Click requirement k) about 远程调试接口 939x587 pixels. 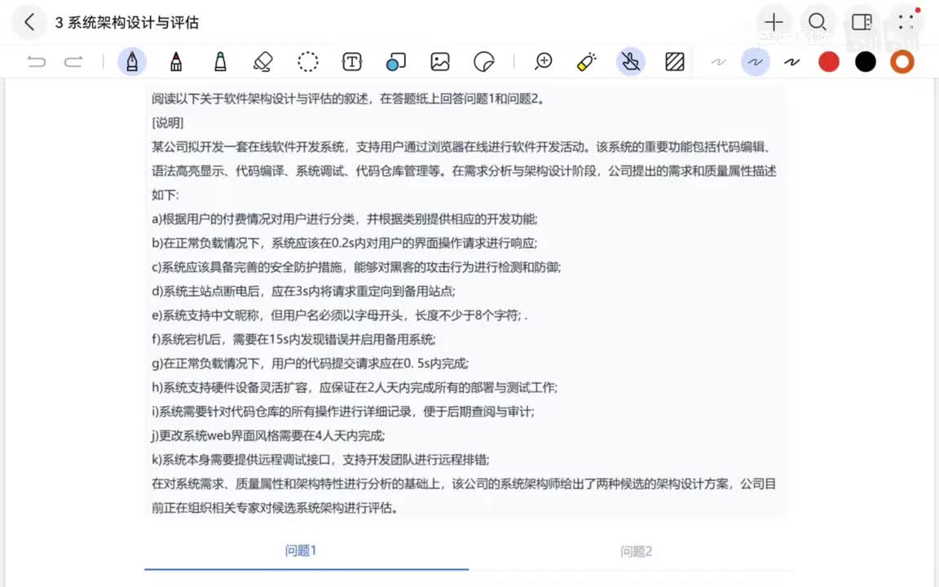click(x=320, y=460)
